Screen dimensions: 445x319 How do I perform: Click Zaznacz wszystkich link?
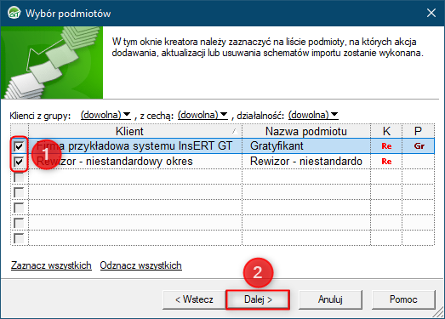(51, 265)
